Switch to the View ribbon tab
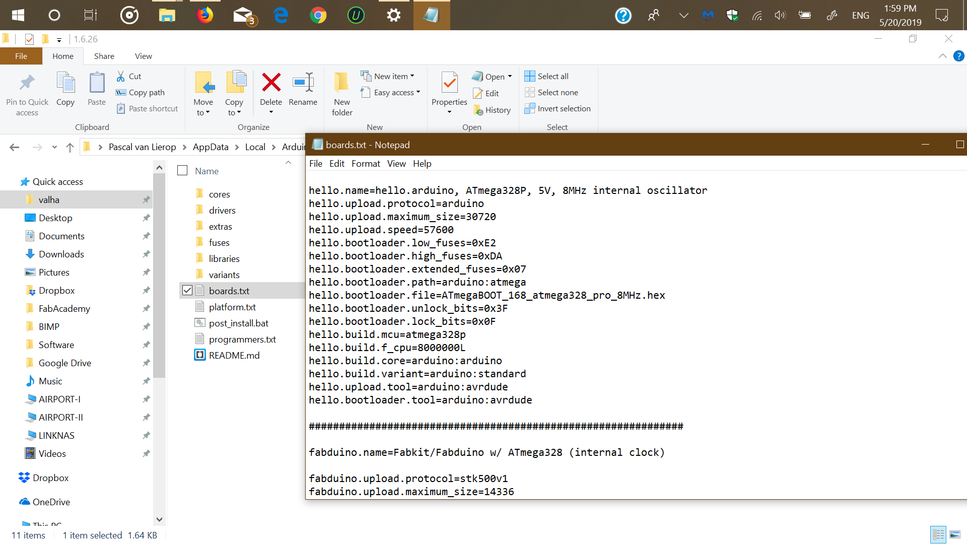 [x=143, y=56]
